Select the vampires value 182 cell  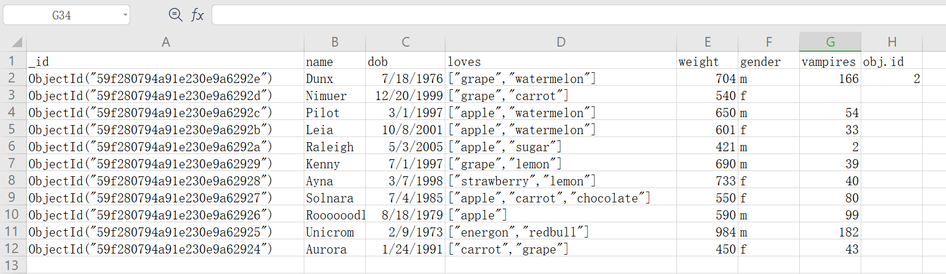(830, 233)
